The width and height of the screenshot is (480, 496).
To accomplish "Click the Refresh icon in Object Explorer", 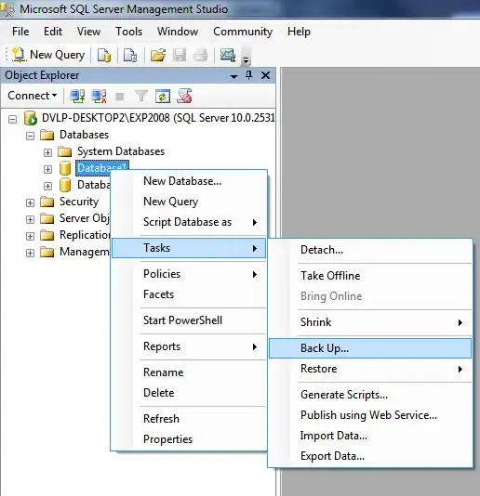I will click(x=163, y=96).
